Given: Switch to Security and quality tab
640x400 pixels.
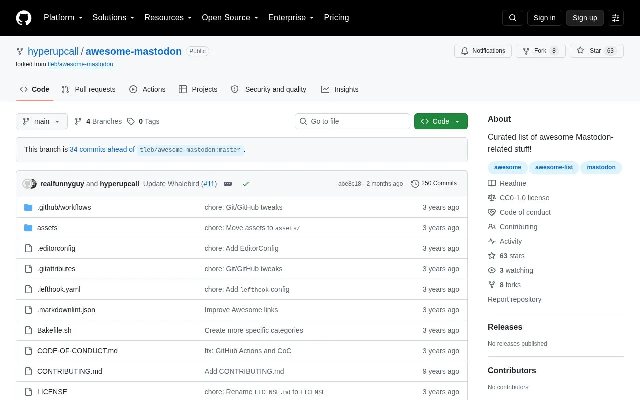Looking at the screenshot, I should [269, 89].
